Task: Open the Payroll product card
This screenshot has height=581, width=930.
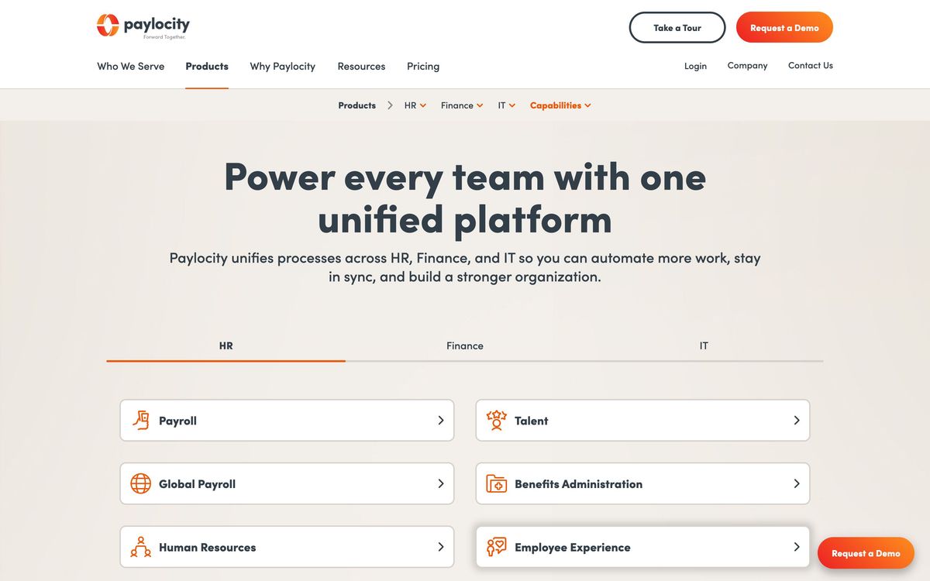Action: 287,421
